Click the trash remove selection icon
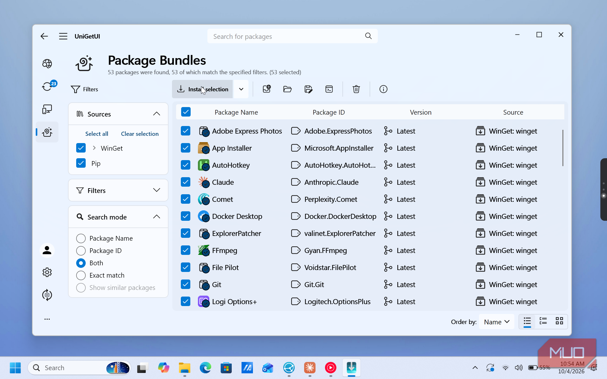Viewport: 607px width, 379px height. pyautogui.click(x=356, y=89)
